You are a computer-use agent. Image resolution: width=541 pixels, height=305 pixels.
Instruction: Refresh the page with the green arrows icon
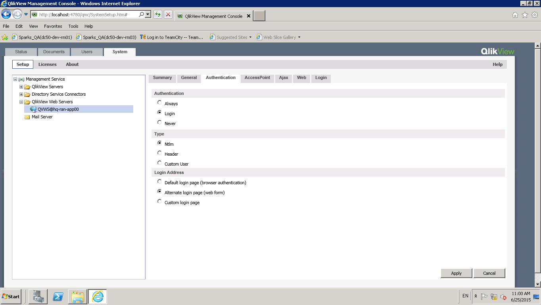click(158, 15)
